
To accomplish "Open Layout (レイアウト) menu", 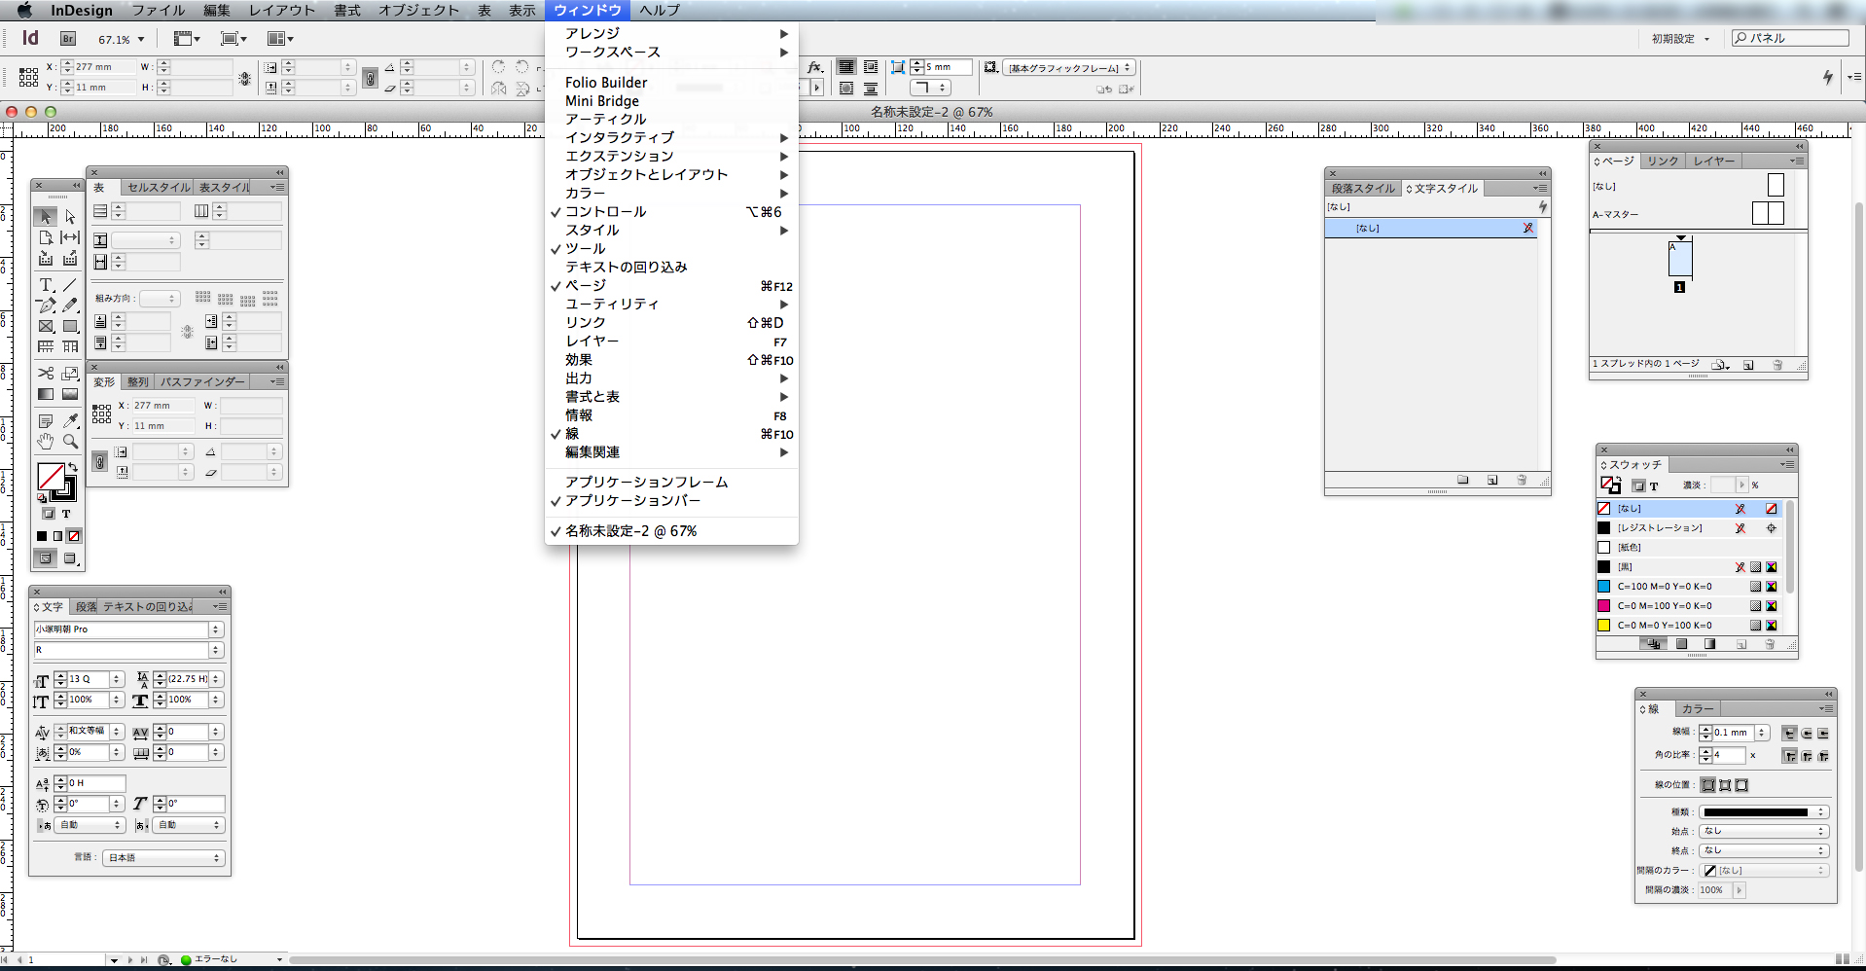I will coord(281,10).
